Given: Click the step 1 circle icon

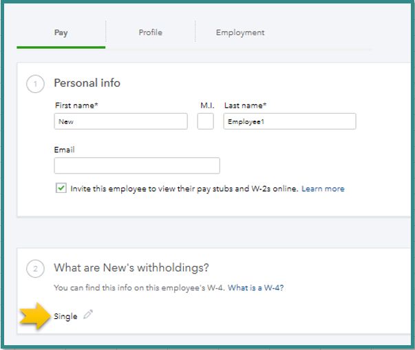Looking at the screenshot, I should pyautogui.click(x=35, y=83).
